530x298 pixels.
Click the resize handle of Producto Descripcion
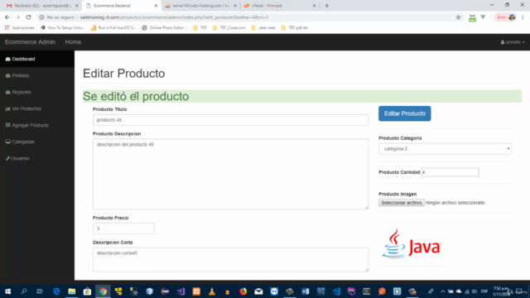click(366, 208)
